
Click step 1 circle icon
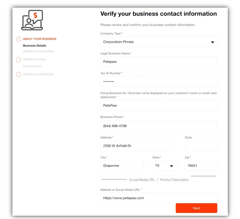(19, 39)
